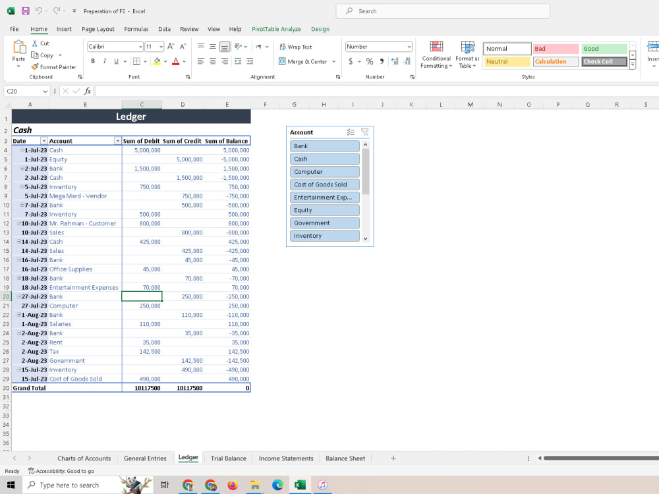The image size is (659, 494).
Task: Increase decimal places
Action: tap(395, 61)
